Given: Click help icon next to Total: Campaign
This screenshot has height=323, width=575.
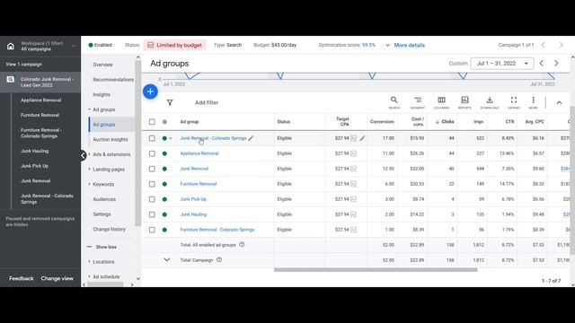Looking at the screenshot, I should (x=219, y=259).
